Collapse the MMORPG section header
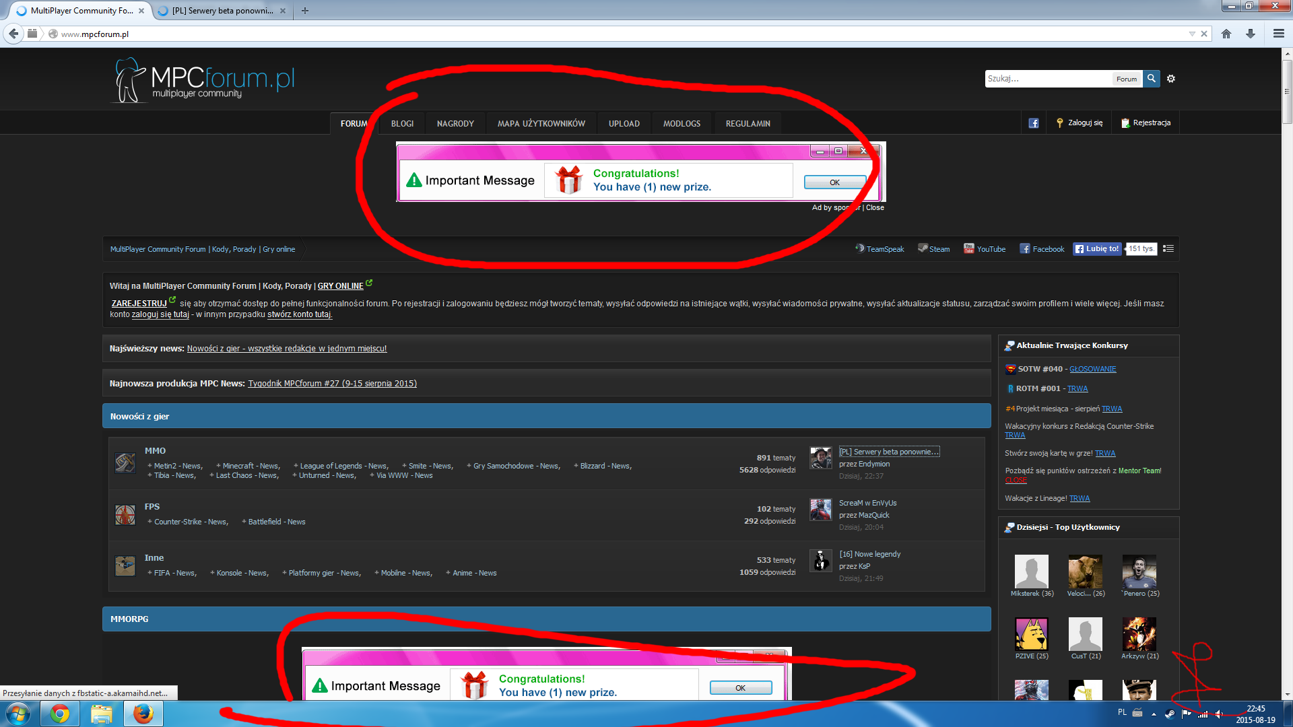This screenshot has height=727, width=1293. pos(546,619)
